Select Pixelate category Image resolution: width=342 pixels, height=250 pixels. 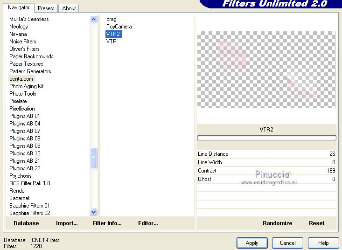click(18, 101)
